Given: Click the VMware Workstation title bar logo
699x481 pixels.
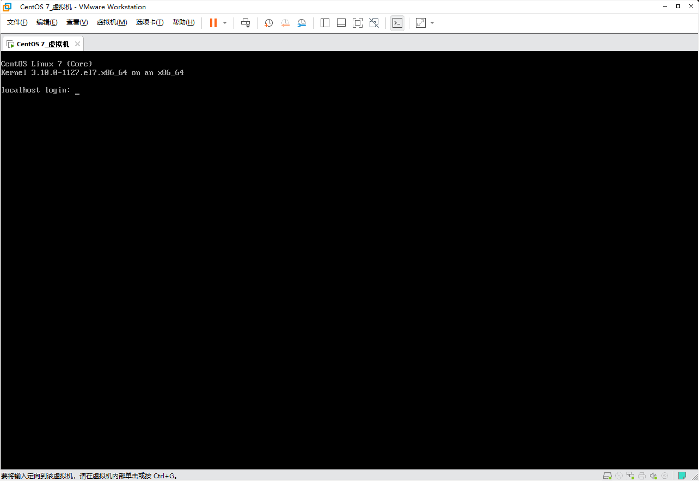Looking at the screenshot, I should click(7, 7).
